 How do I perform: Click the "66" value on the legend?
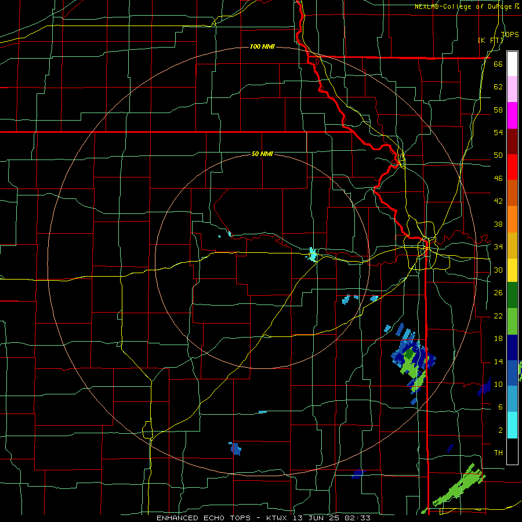498,64
